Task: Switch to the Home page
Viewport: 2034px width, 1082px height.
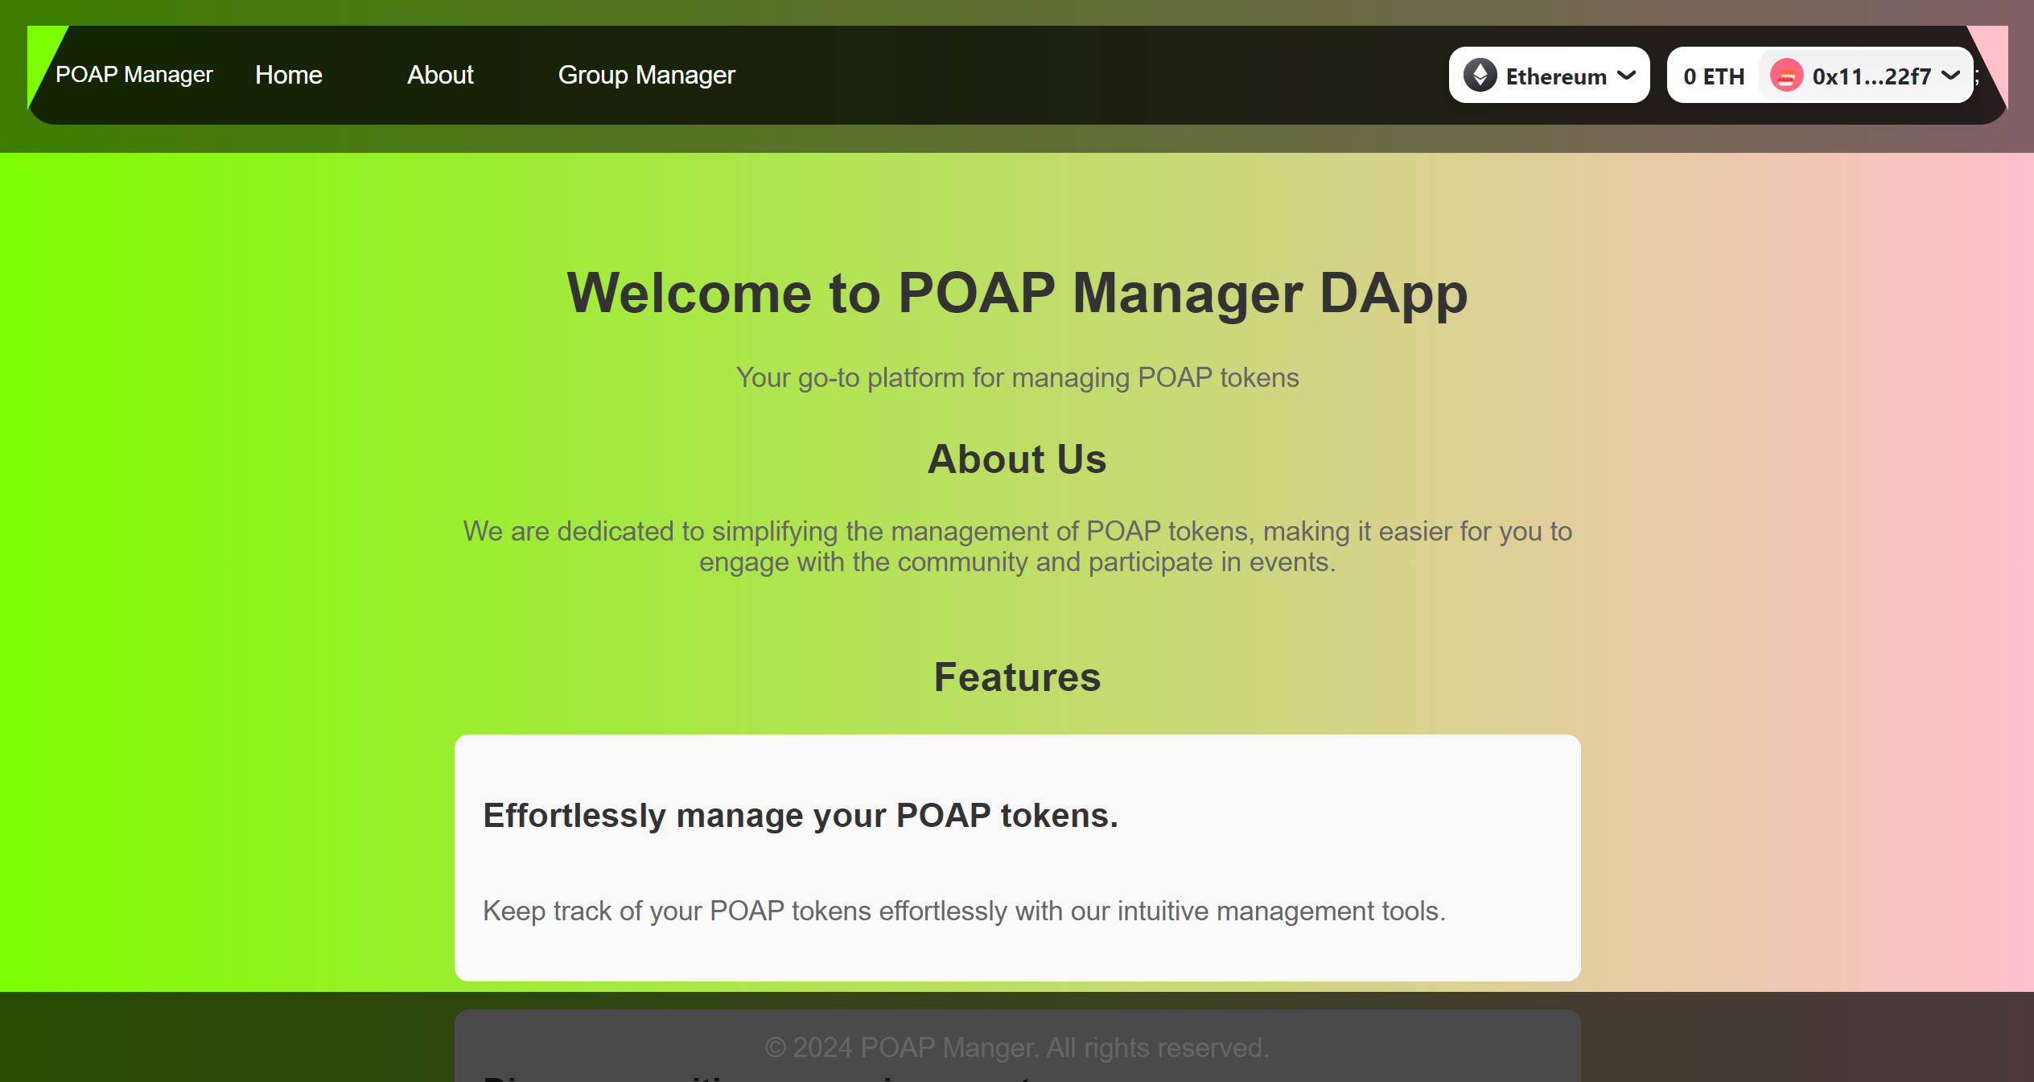Action: 288,75
